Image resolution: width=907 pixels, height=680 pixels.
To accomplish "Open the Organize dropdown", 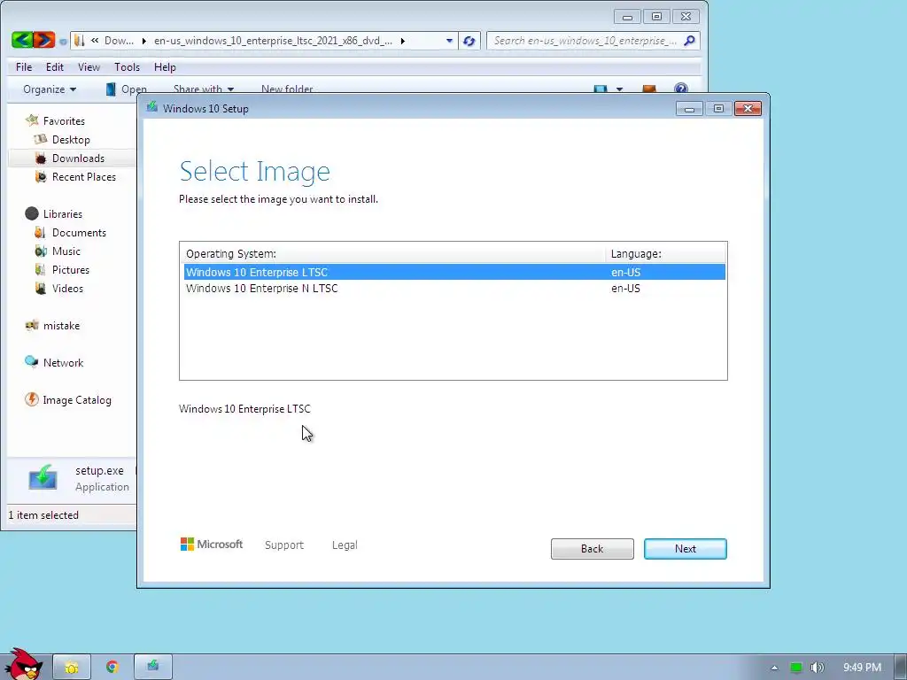I will (50, 89).
